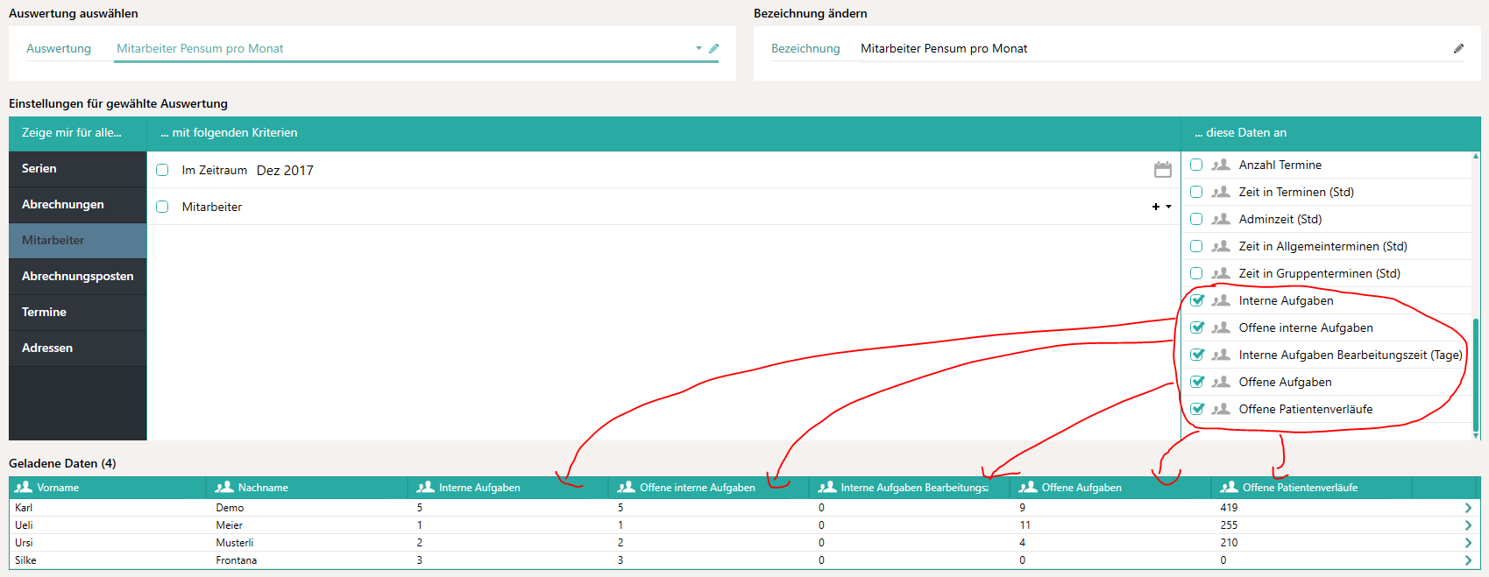Enable the Mitarbeiter criteria checkbox
1489x577 pixels.
[162, 207]
